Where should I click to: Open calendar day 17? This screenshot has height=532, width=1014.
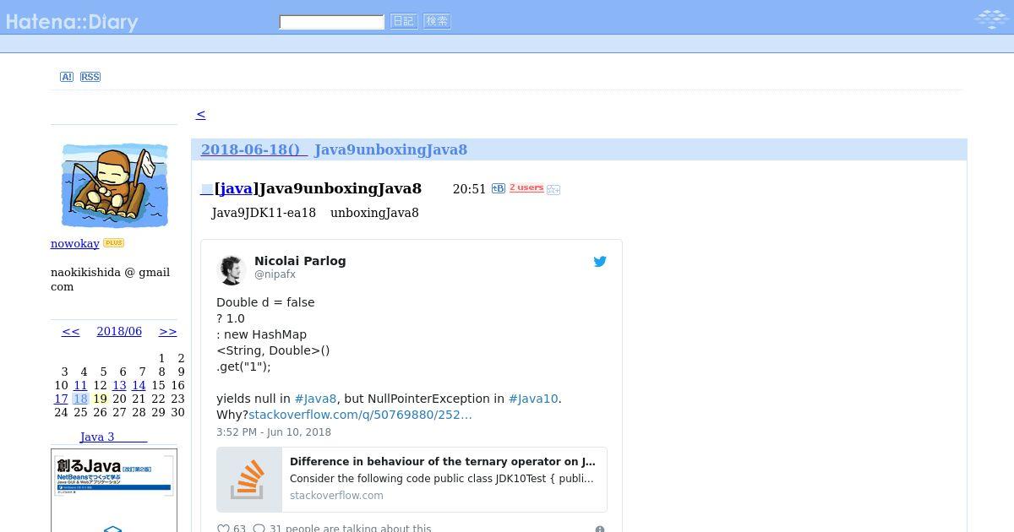click(61, 399)
